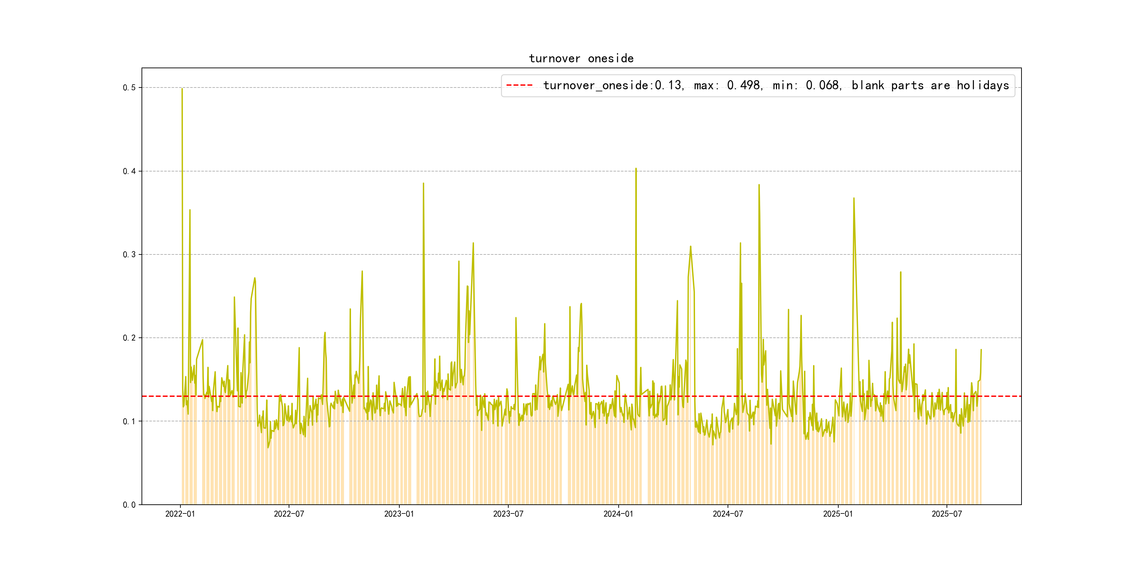The width and height of the screenshot is (1135, 567).
Task: Click the red dashed line sample in legend
Action: 519,85
